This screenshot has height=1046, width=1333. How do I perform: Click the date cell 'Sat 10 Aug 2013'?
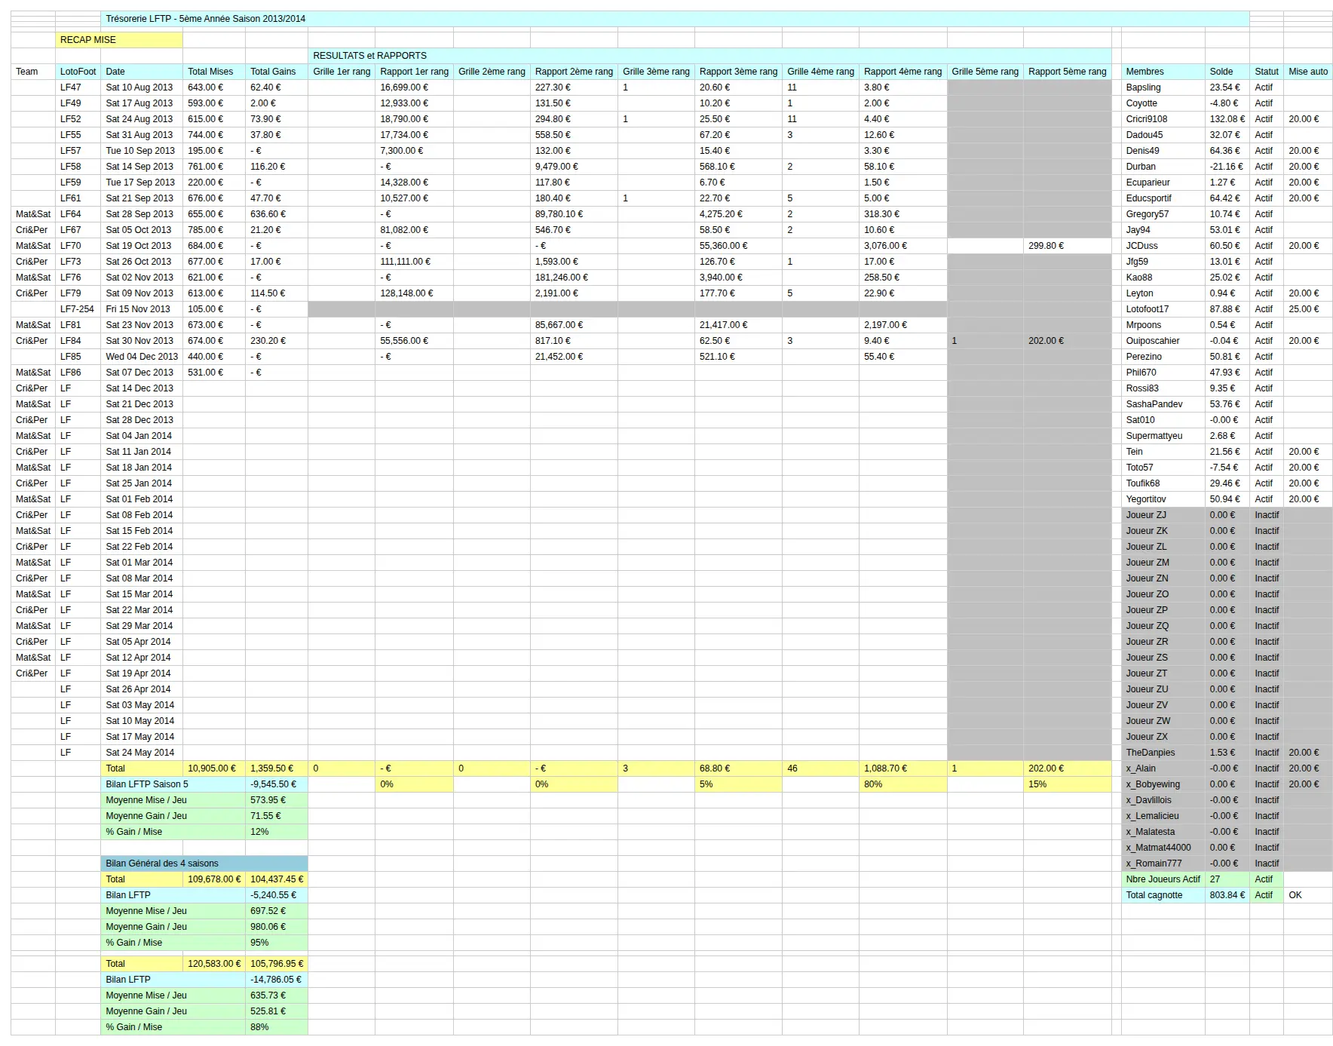(x=142, y=87)
